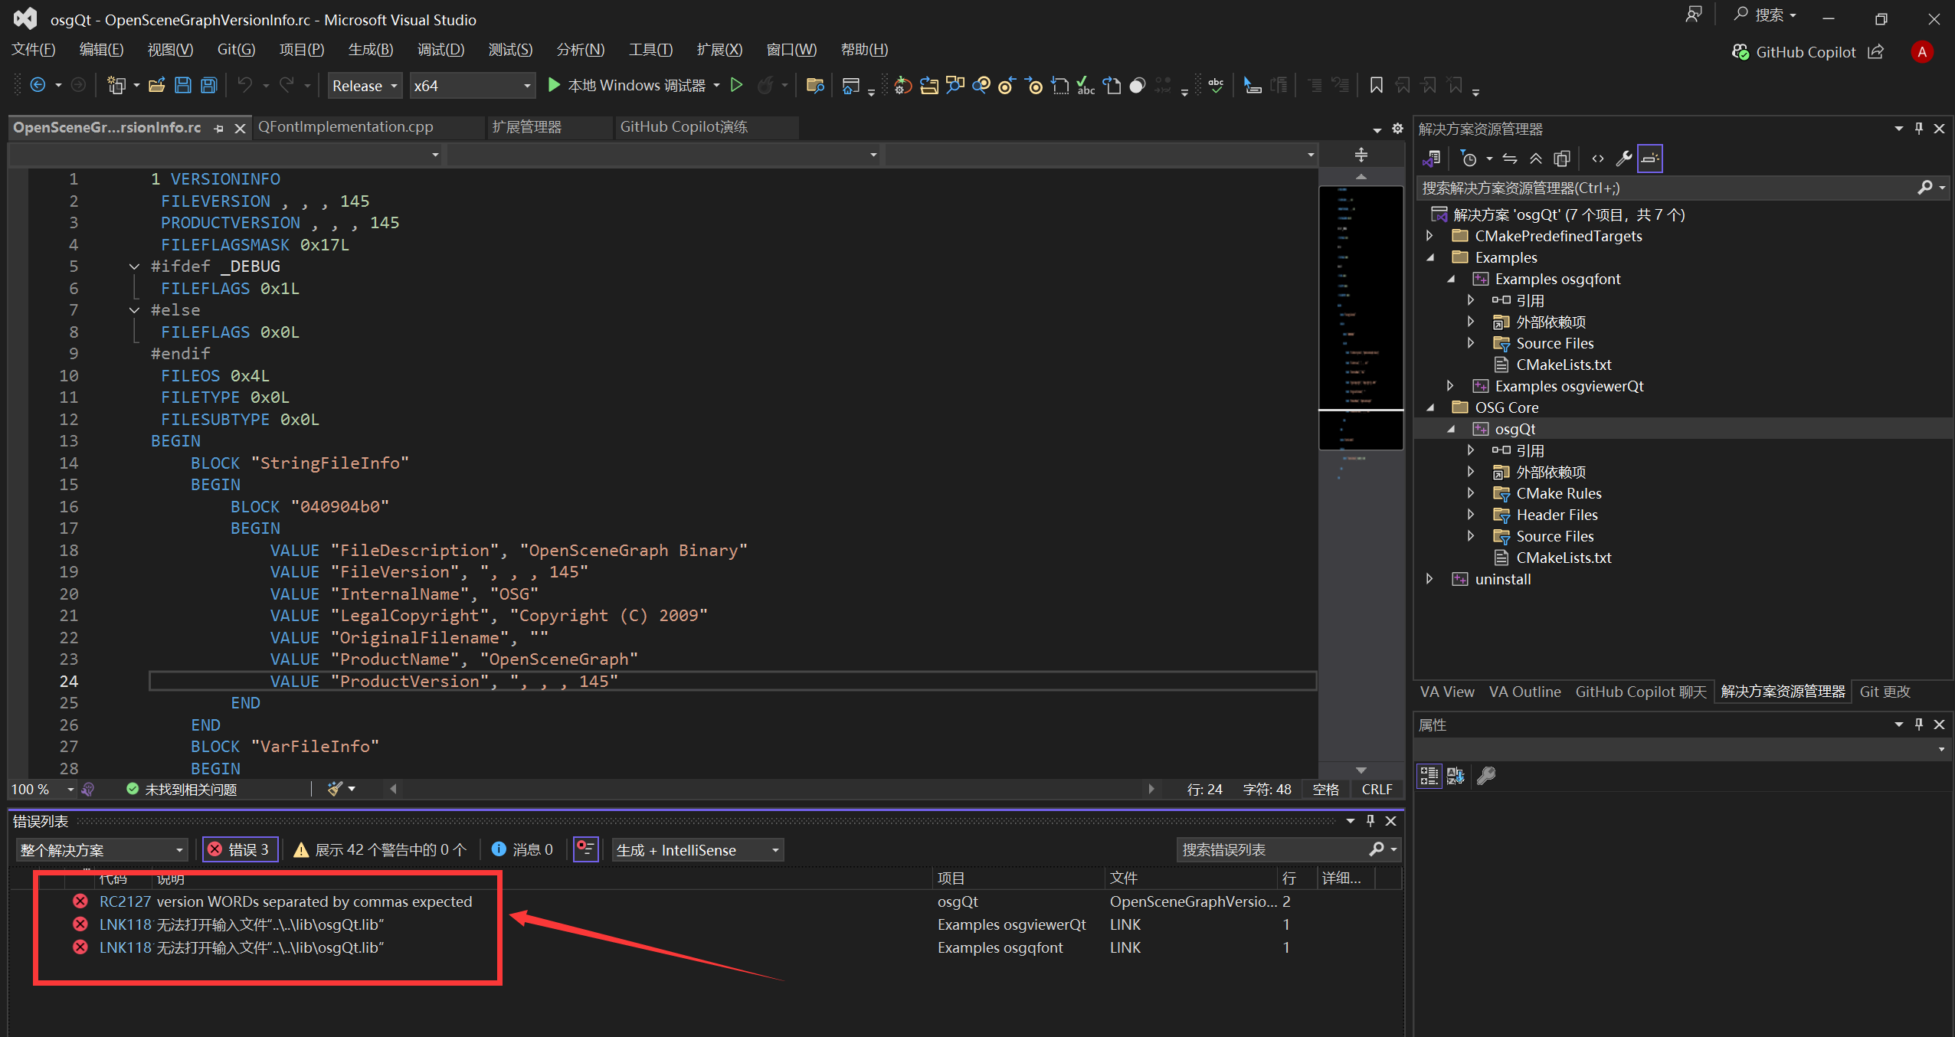Open the 生成 + IntelliSense dropdown
Viewport: 1955px width, 1037px height.
click(697, 850)
